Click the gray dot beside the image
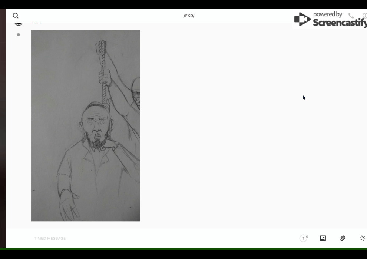Screen dimensions: 367x259 point(18,35)
